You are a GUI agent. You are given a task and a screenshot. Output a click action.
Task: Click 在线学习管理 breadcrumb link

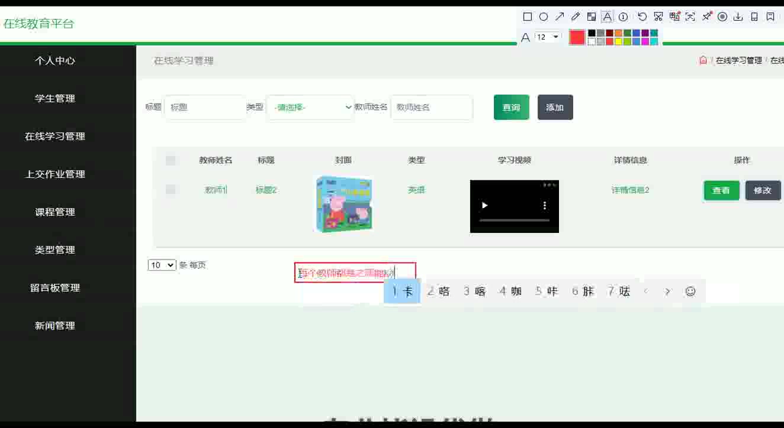pos(738,60)
